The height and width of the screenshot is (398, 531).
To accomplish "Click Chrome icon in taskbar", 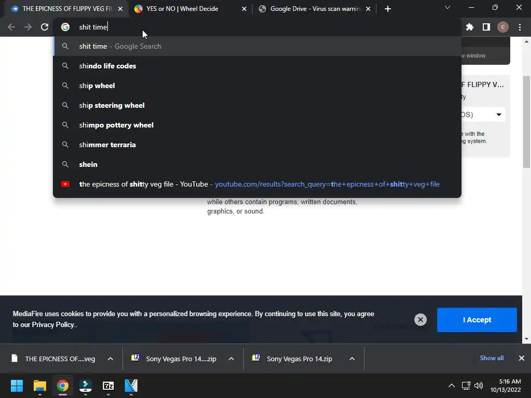I will tap(63, 386).
